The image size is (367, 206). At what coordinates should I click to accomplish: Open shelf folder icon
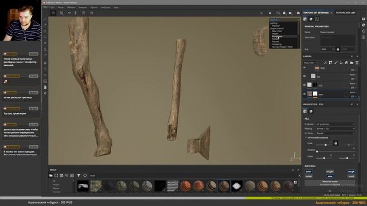coord(51,176)
